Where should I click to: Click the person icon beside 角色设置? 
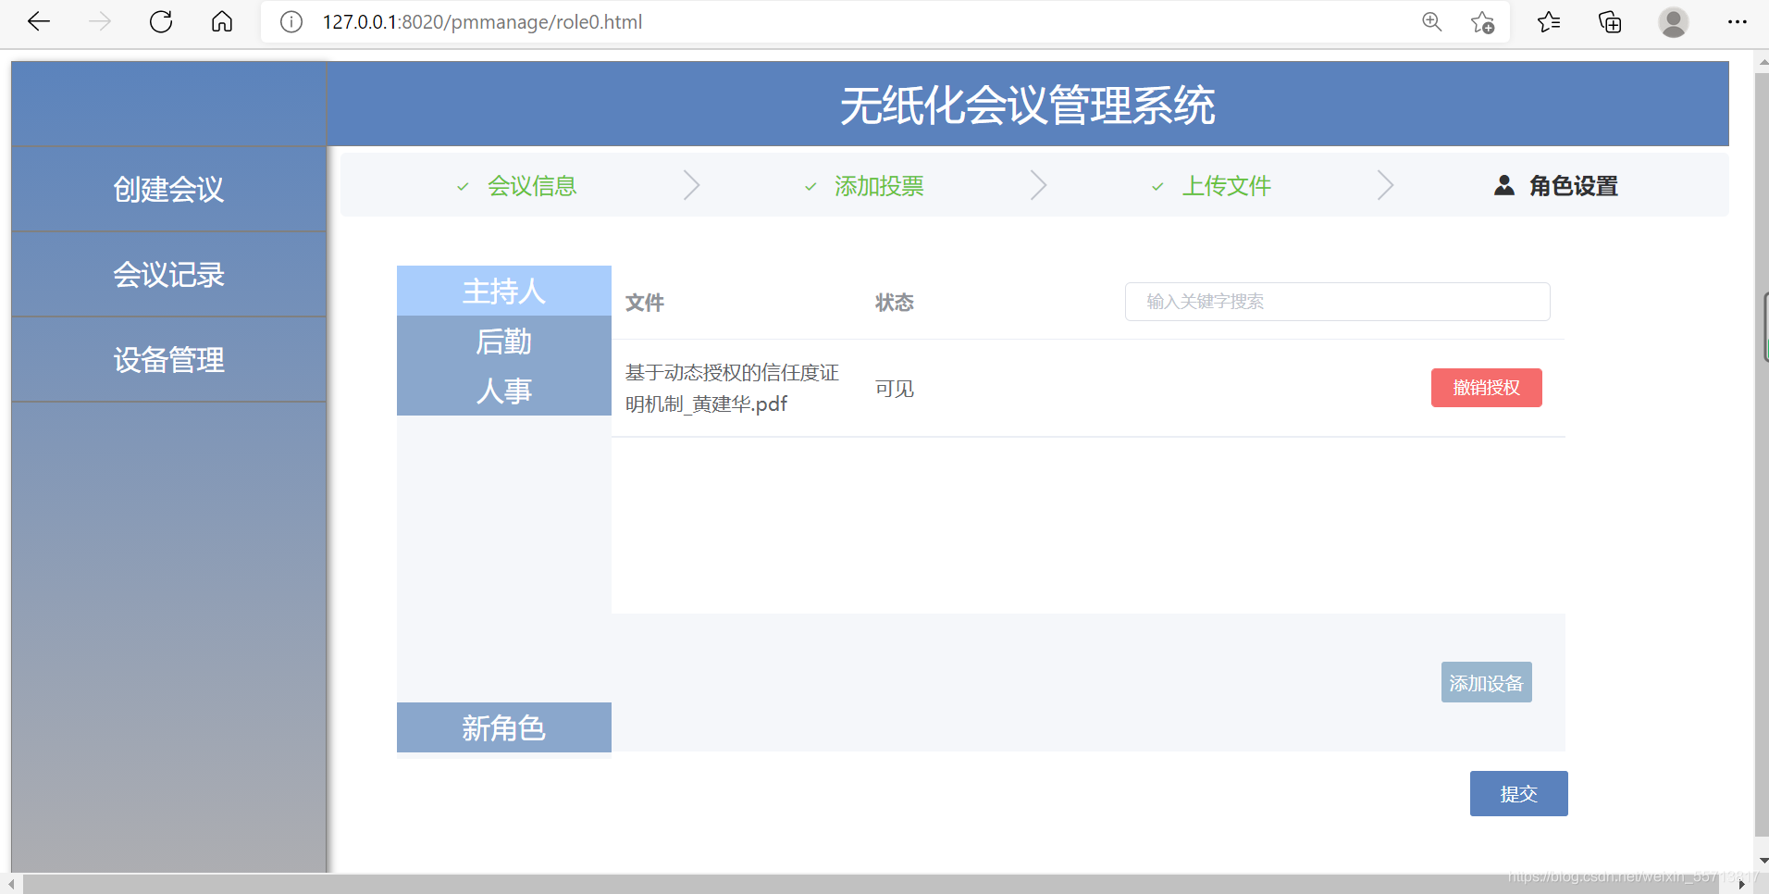(x=1504, y=185)
